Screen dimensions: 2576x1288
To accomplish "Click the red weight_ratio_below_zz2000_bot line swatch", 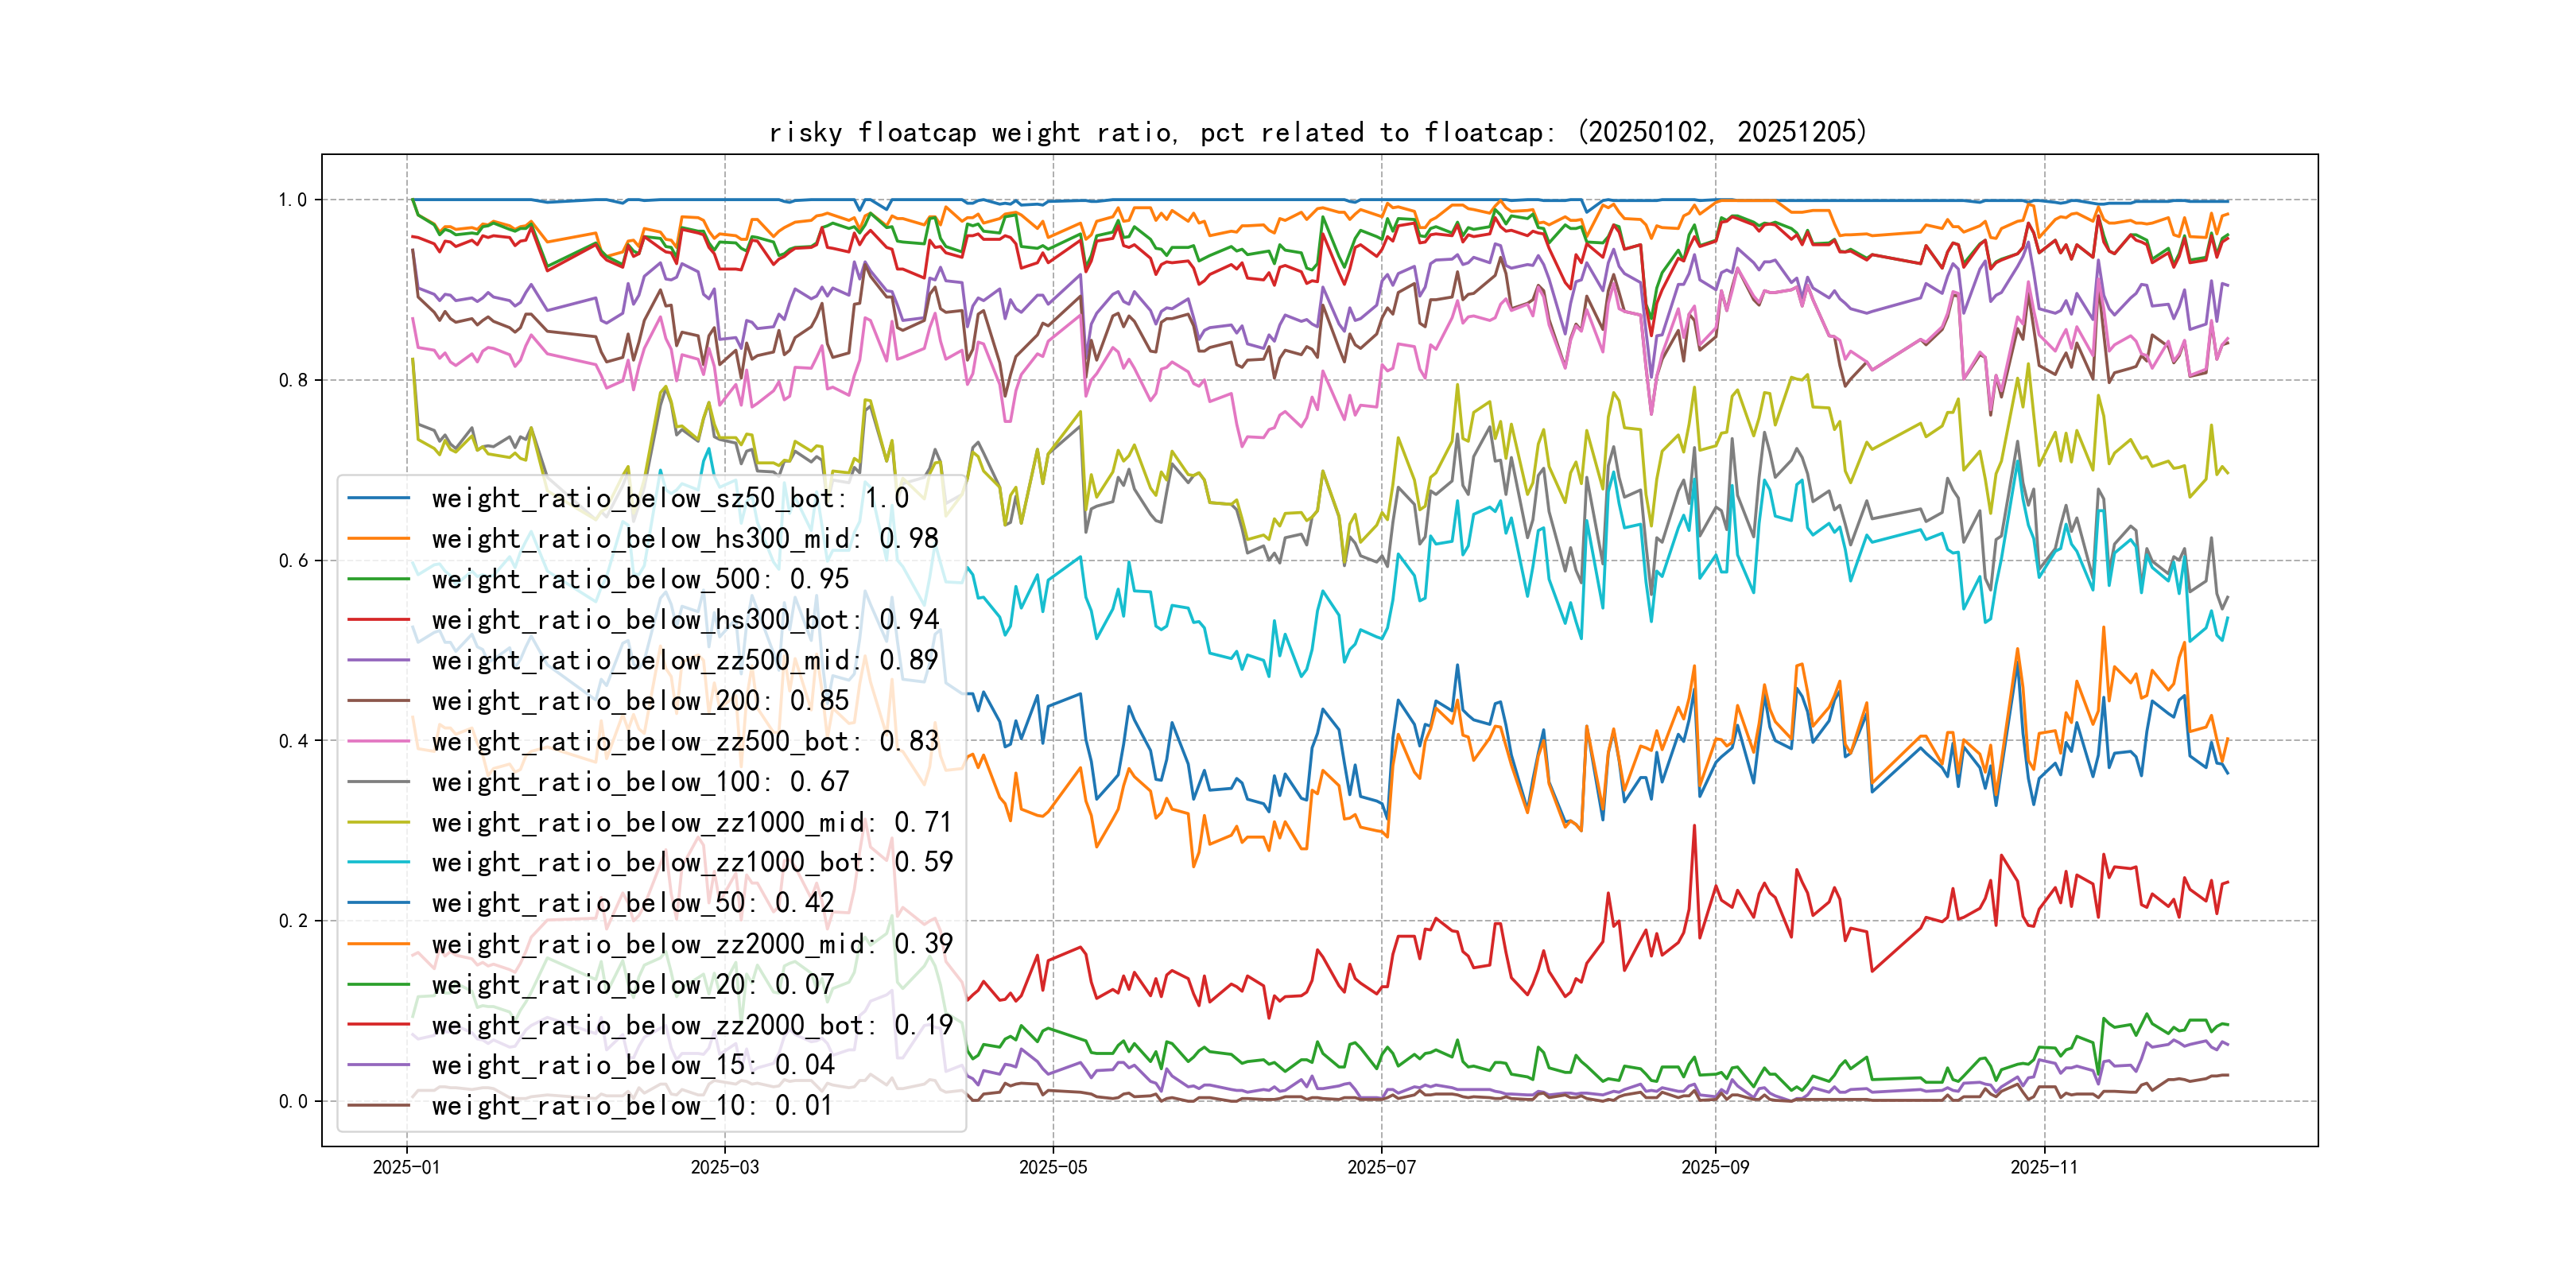I will pyautogui.click(x=378, y=1025).
